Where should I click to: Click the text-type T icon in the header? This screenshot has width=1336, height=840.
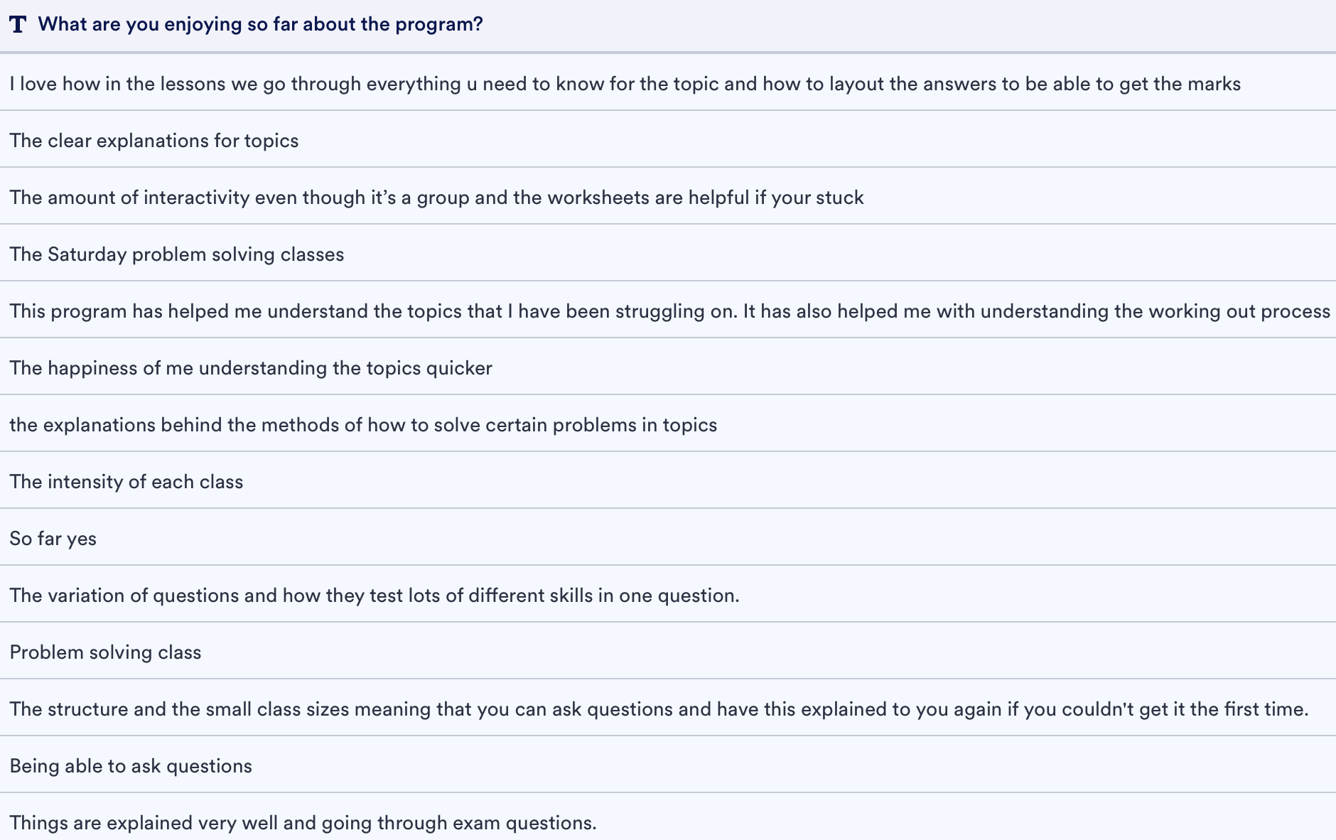(18, 25)
